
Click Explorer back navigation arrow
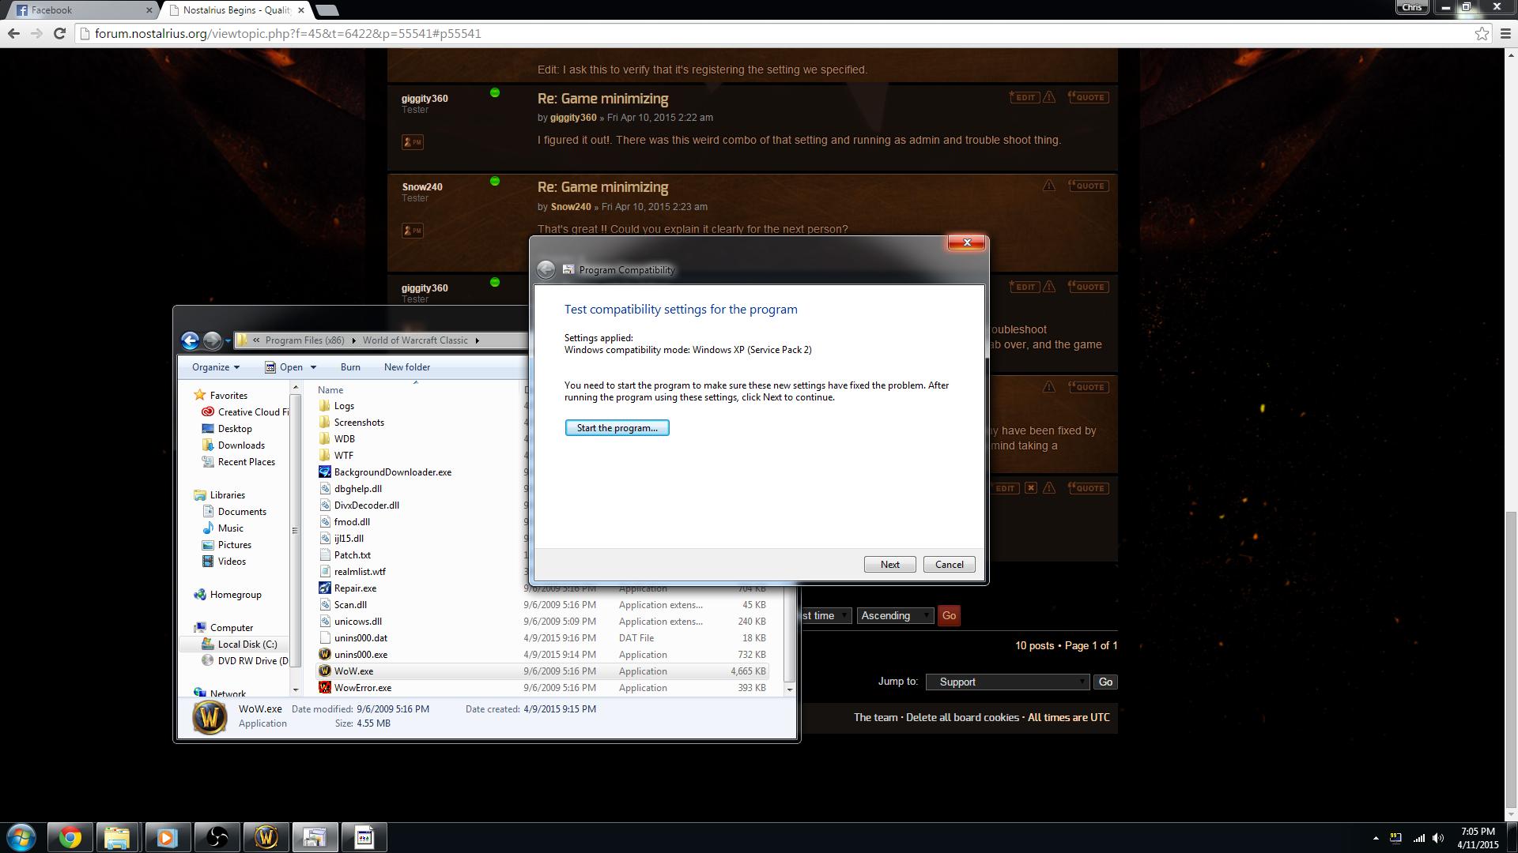coord(190,340)
